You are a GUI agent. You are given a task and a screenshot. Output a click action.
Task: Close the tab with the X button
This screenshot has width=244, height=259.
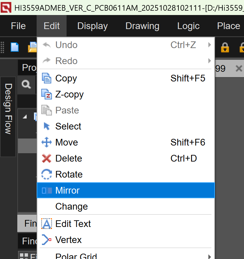point(239,69)
